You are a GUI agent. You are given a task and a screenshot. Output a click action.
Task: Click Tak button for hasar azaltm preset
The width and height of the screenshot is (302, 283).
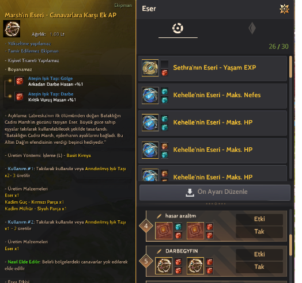(x=259, y=232)
